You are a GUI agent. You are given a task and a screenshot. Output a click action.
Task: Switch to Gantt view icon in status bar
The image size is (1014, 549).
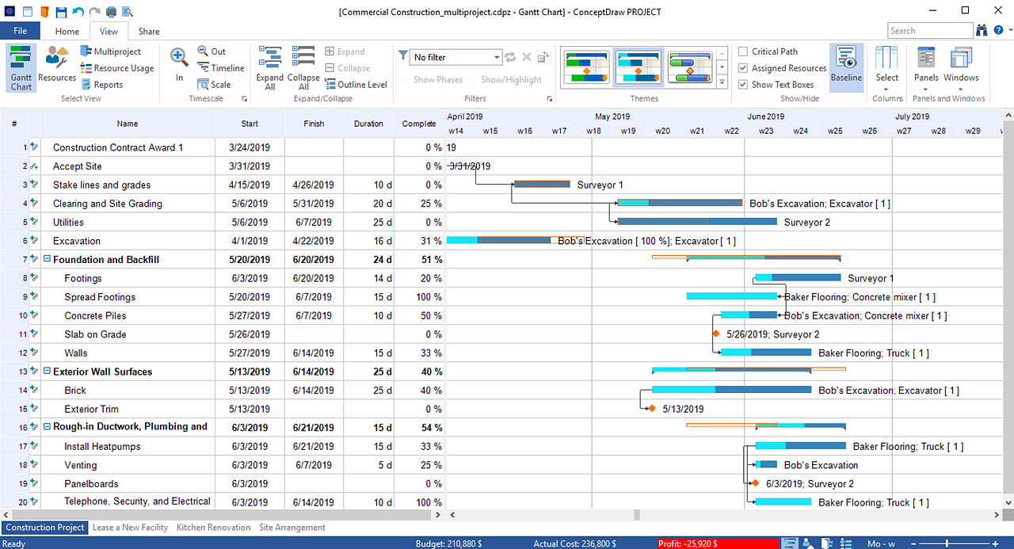point(789,543)
